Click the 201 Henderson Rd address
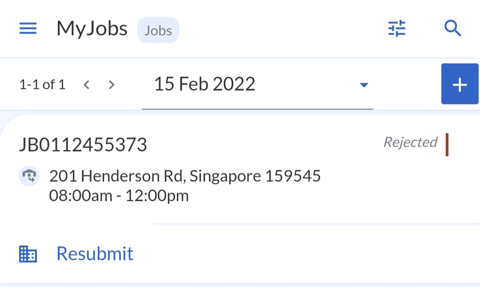This screenshot has width=480, height=287. click(185, 176)
